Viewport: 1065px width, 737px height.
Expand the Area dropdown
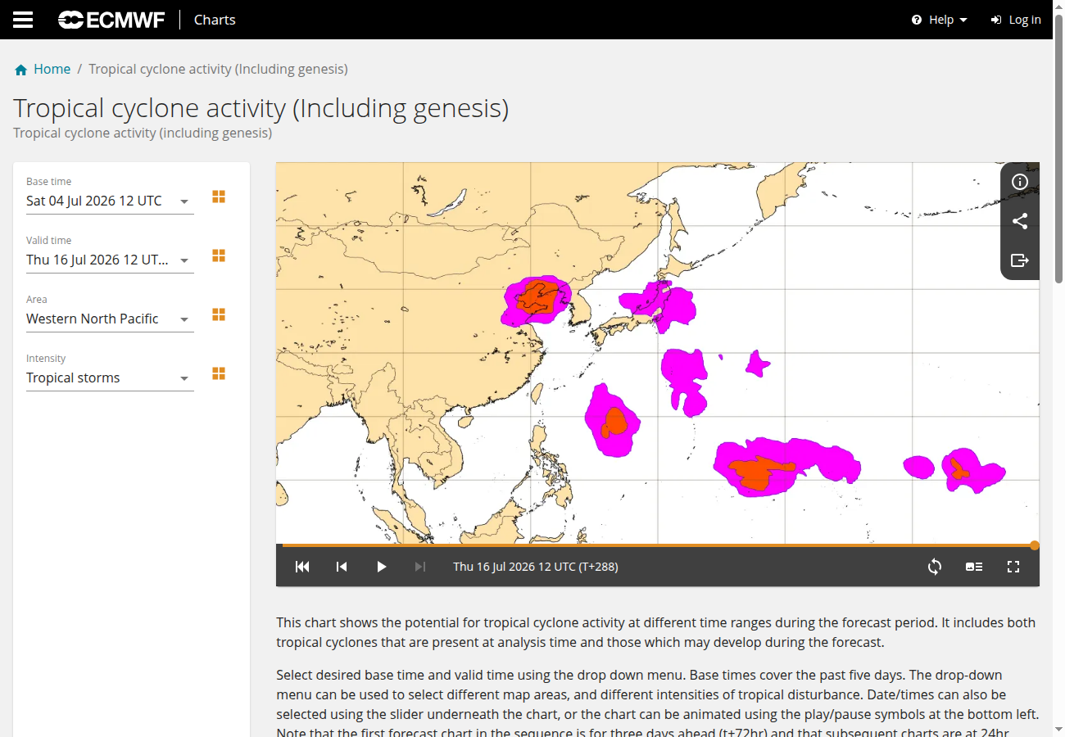(x=110, y=319)
